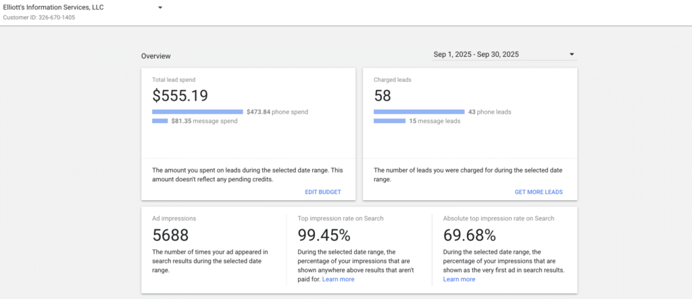Click the EDIT BUDGET link
Viewport: 692px width, 299px height.
(323, 192)
